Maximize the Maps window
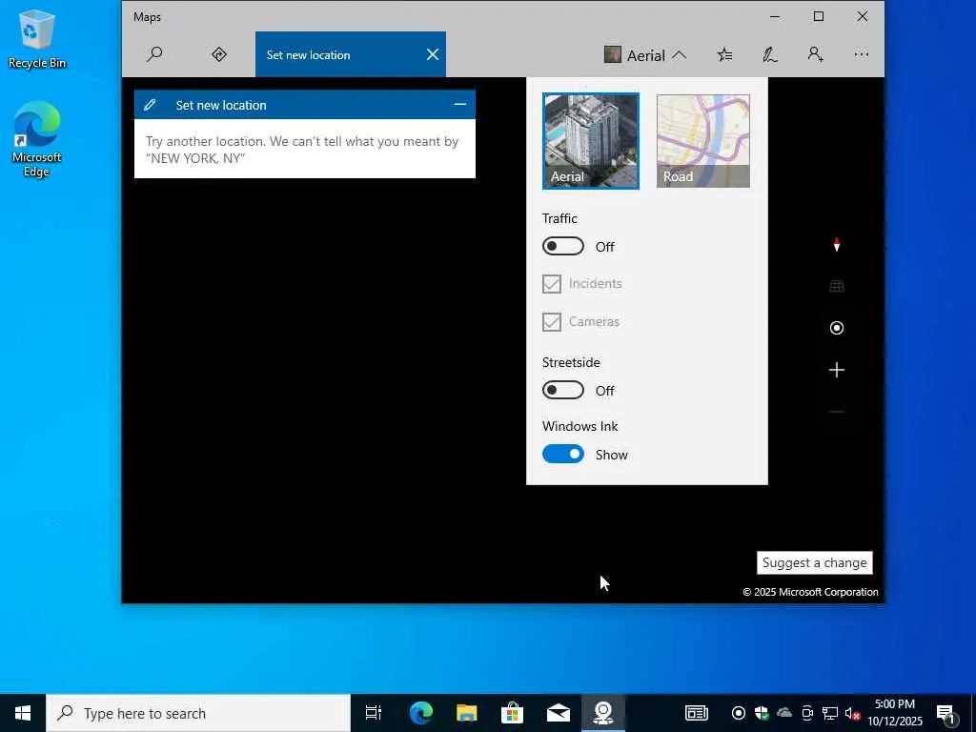 click(819, 17)
